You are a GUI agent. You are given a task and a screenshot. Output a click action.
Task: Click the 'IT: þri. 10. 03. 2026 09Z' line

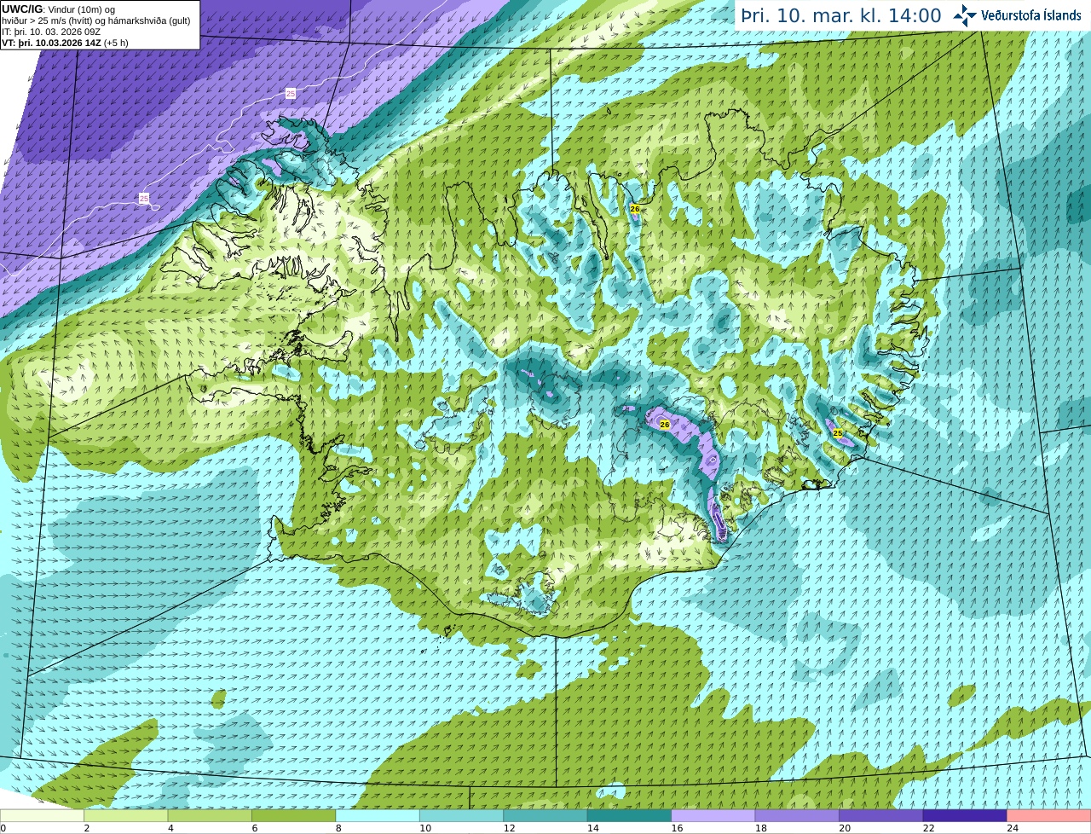pyautogui.click(x=51, y=32)
